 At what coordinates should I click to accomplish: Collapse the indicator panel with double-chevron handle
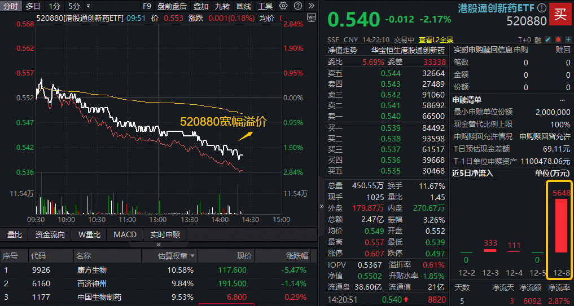click(x=158, y=245)
